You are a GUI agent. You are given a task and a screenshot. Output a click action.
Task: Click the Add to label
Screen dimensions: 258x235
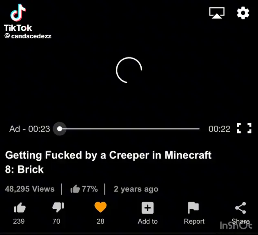tap(148, 222)
